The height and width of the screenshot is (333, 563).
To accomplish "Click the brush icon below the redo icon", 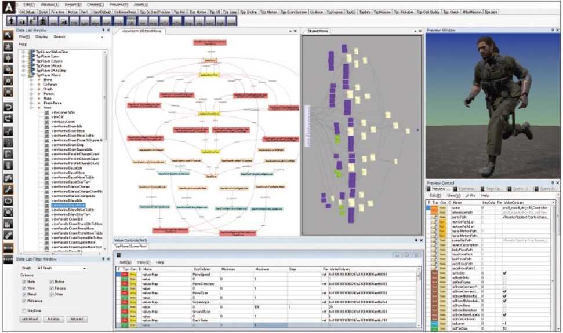I will click(8, 131).
